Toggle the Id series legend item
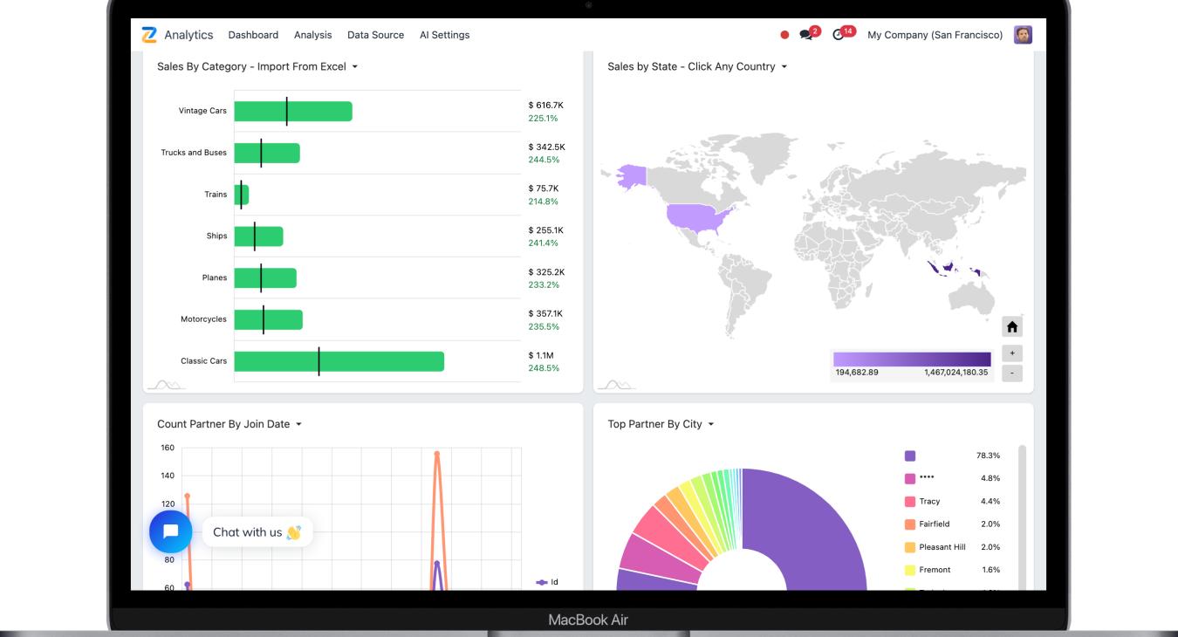The height and width of the screenshot is (637, 1178). (x=547, y=582)
